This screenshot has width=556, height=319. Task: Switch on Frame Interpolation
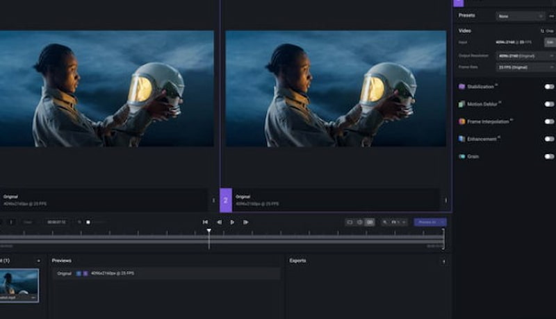pos(549,121)
